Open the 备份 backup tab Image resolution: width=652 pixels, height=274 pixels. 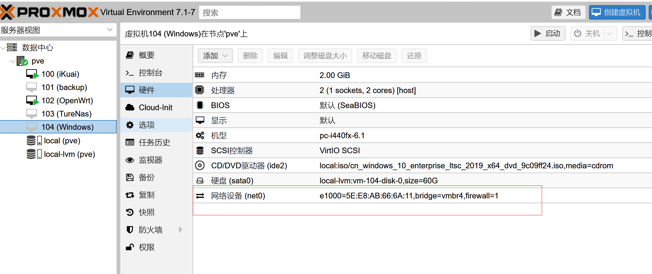coord(156,177)
